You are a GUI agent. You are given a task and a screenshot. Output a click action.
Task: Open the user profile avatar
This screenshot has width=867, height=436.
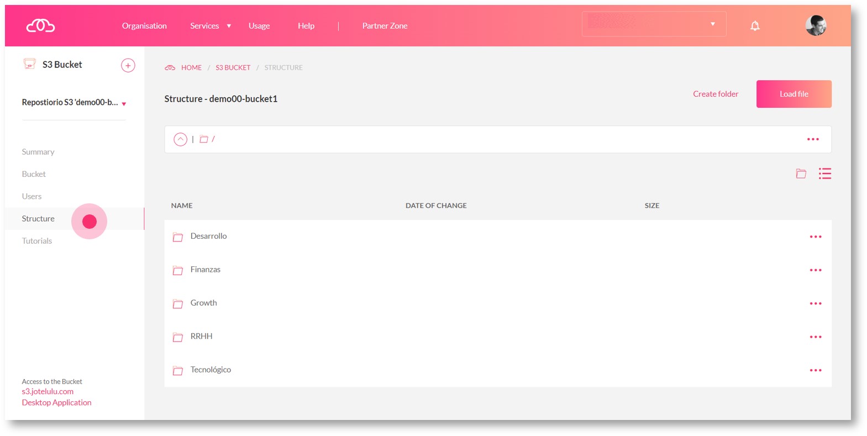[816, 25]
